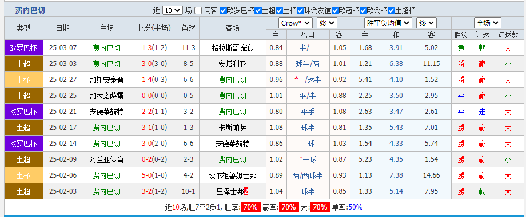Select the 土超 label in 25-03-03 row
Viewport: 526px width, 217px height.
(x=23, y=64)
